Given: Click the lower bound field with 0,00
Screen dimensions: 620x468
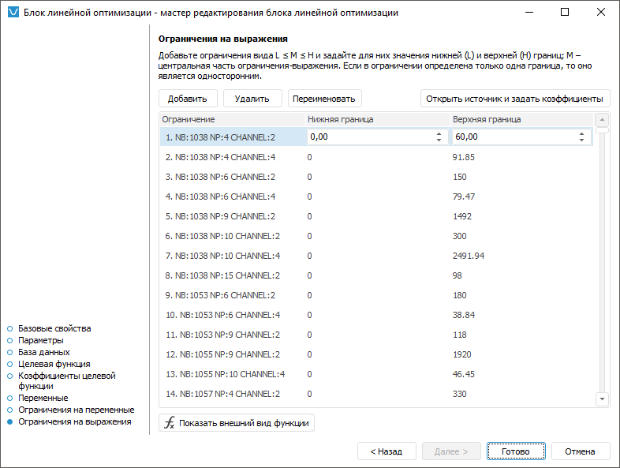Looking at the screenshot, I should [369, 137].
